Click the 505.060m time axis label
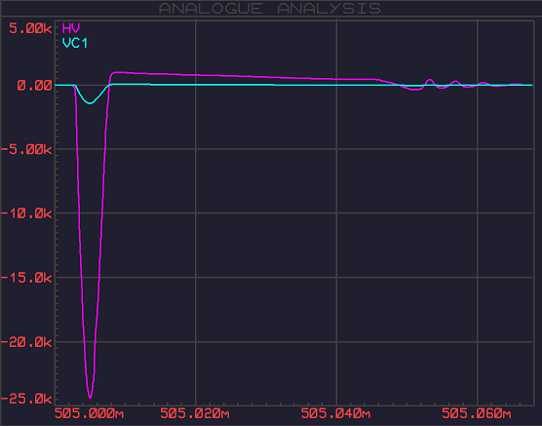Image resolution: width=542 pixels, height=426 pixels. point(477,413)
